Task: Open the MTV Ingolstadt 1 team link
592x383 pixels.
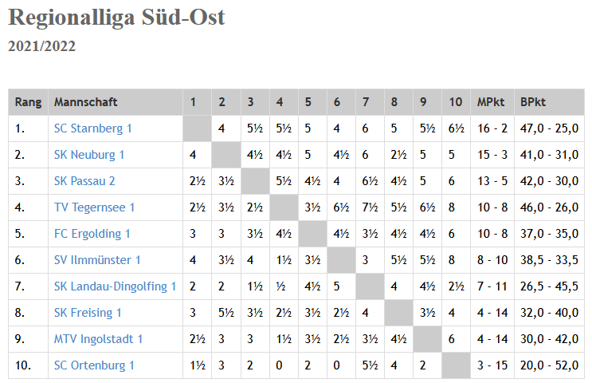Action: point(98,339)
